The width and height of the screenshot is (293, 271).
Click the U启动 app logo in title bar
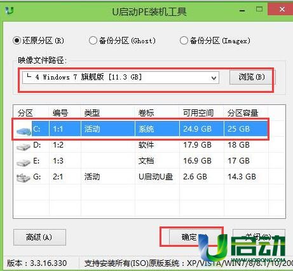click(x=10, y=10)
